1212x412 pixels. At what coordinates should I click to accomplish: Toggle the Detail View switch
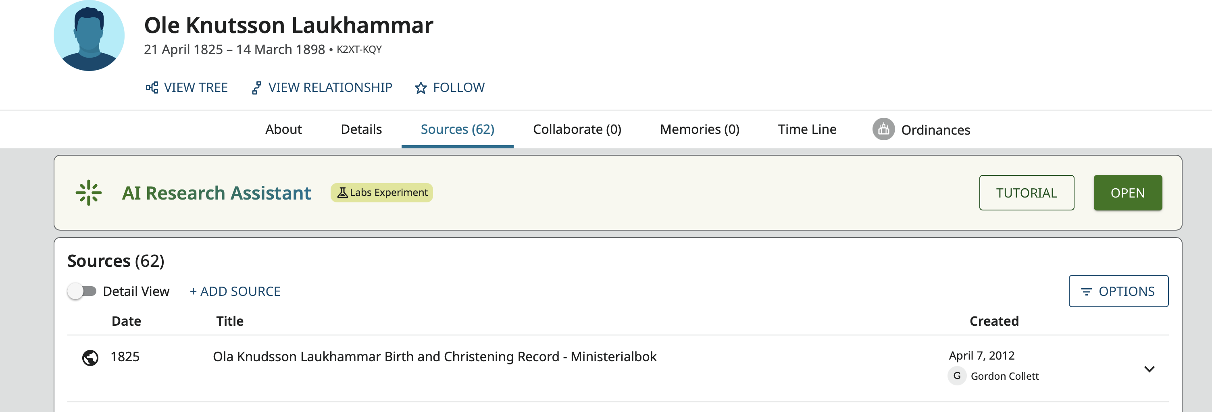tap(82, 291)
